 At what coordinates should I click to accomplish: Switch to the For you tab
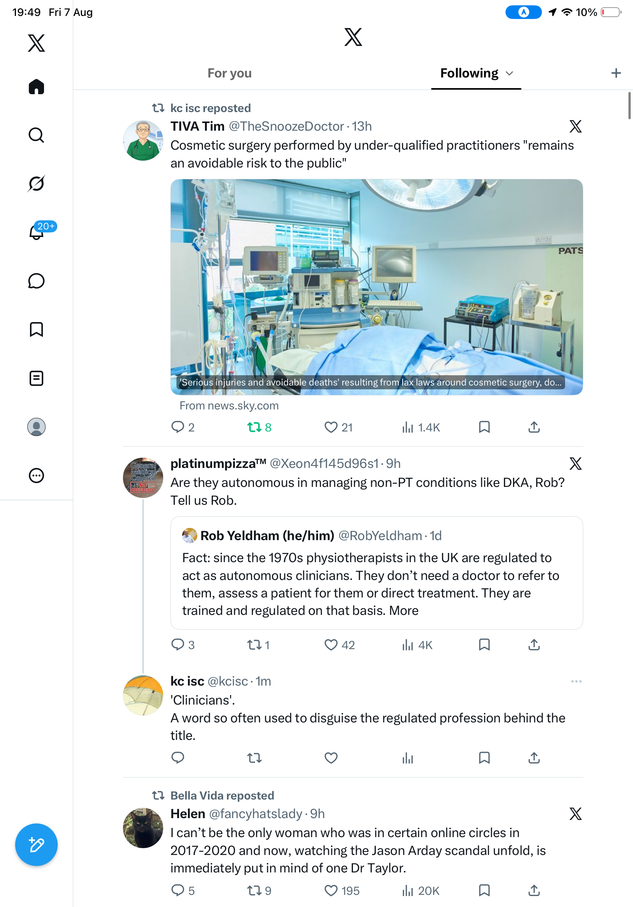[x=230, y=73]
